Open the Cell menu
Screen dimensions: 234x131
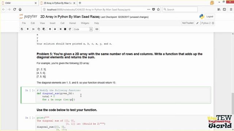(x=63, y=23)
